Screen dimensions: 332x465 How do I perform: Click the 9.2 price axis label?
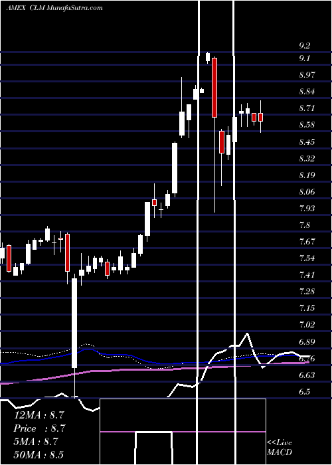[x=304, y=46]
